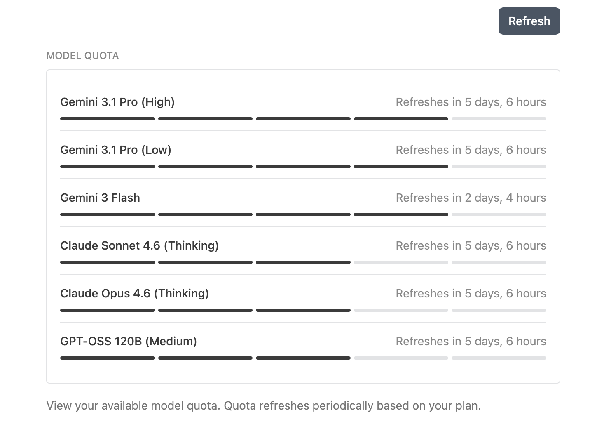Click the Gemini 3.1 Pro (Low) quota bar
The width and height of the screenshot is (590, 424).
[x=303, y=167]
